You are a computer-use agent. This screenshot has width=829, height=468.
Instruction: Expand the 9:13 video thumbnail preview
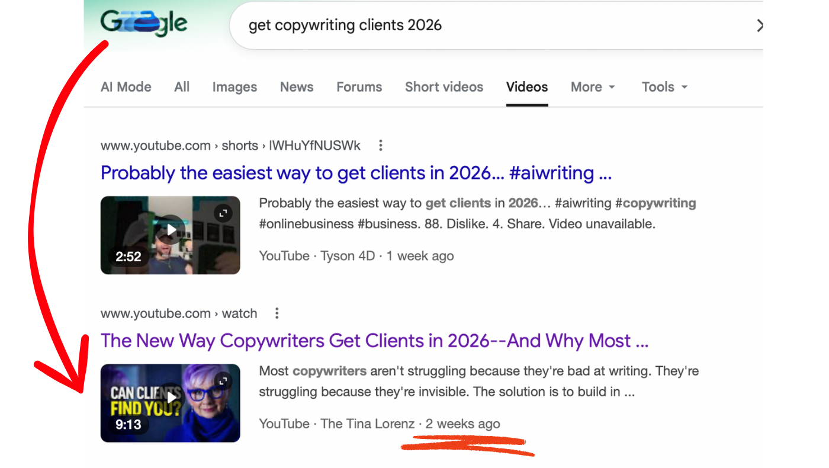[223, 381]
